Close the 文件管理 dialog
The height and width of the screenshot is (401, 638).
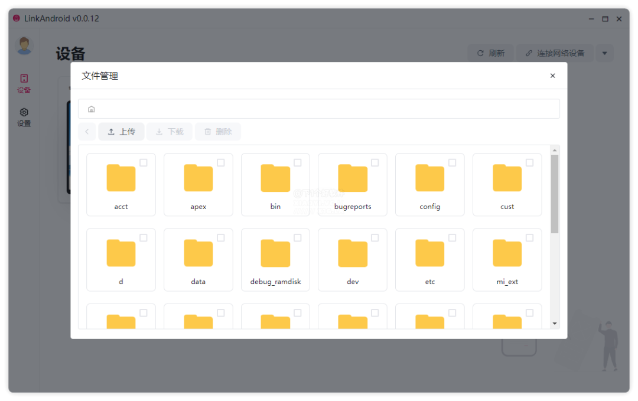coord(552,76)
